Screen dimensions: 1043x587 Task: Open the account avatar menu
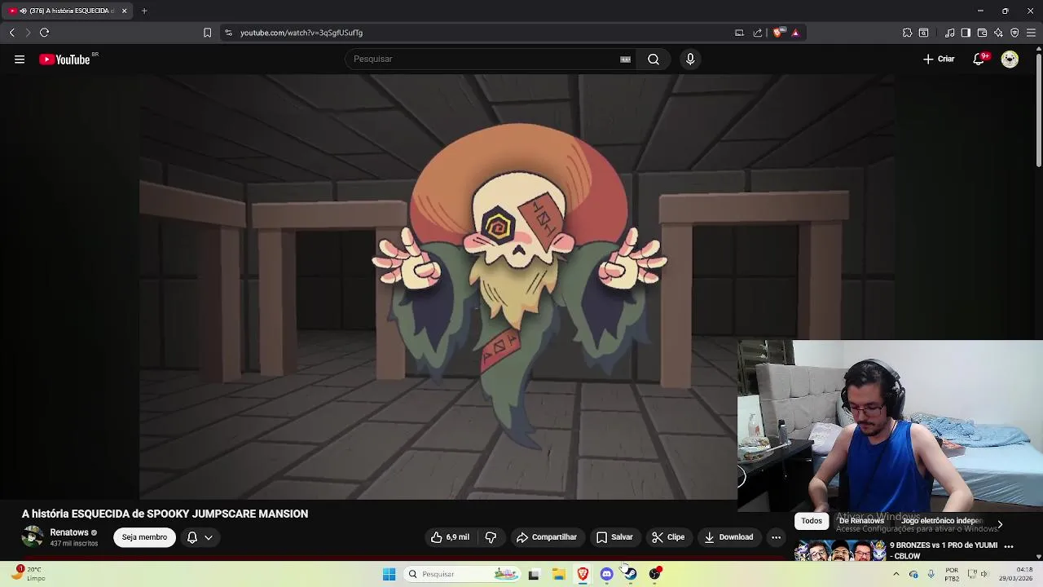[x=1010, y=59]
